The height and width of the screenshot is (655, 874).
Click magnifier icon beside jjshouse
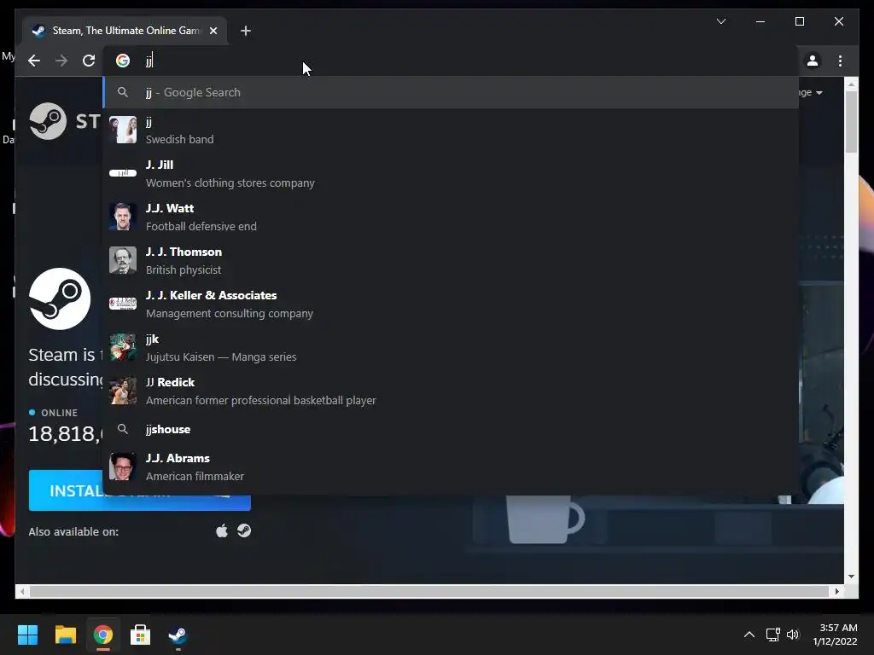(x=123, y=429)
